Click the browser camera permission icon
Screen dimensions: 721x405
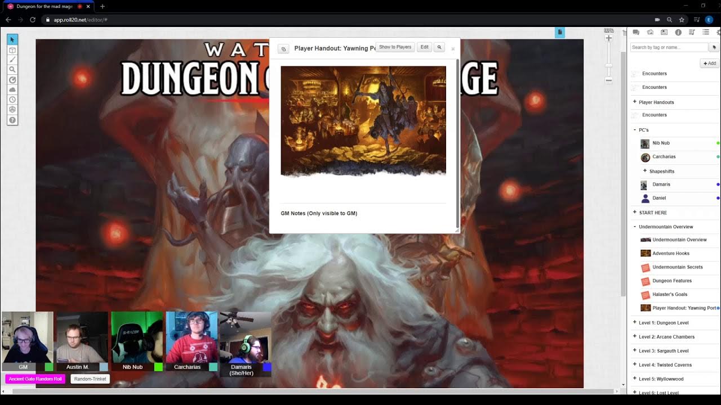[657, 20]
